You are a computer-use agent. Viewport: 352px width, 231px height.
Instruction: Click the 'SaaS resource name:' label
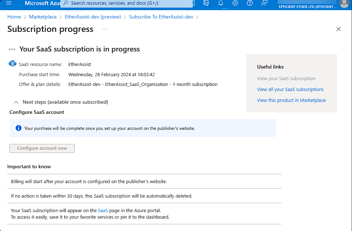tap(40, 65)
